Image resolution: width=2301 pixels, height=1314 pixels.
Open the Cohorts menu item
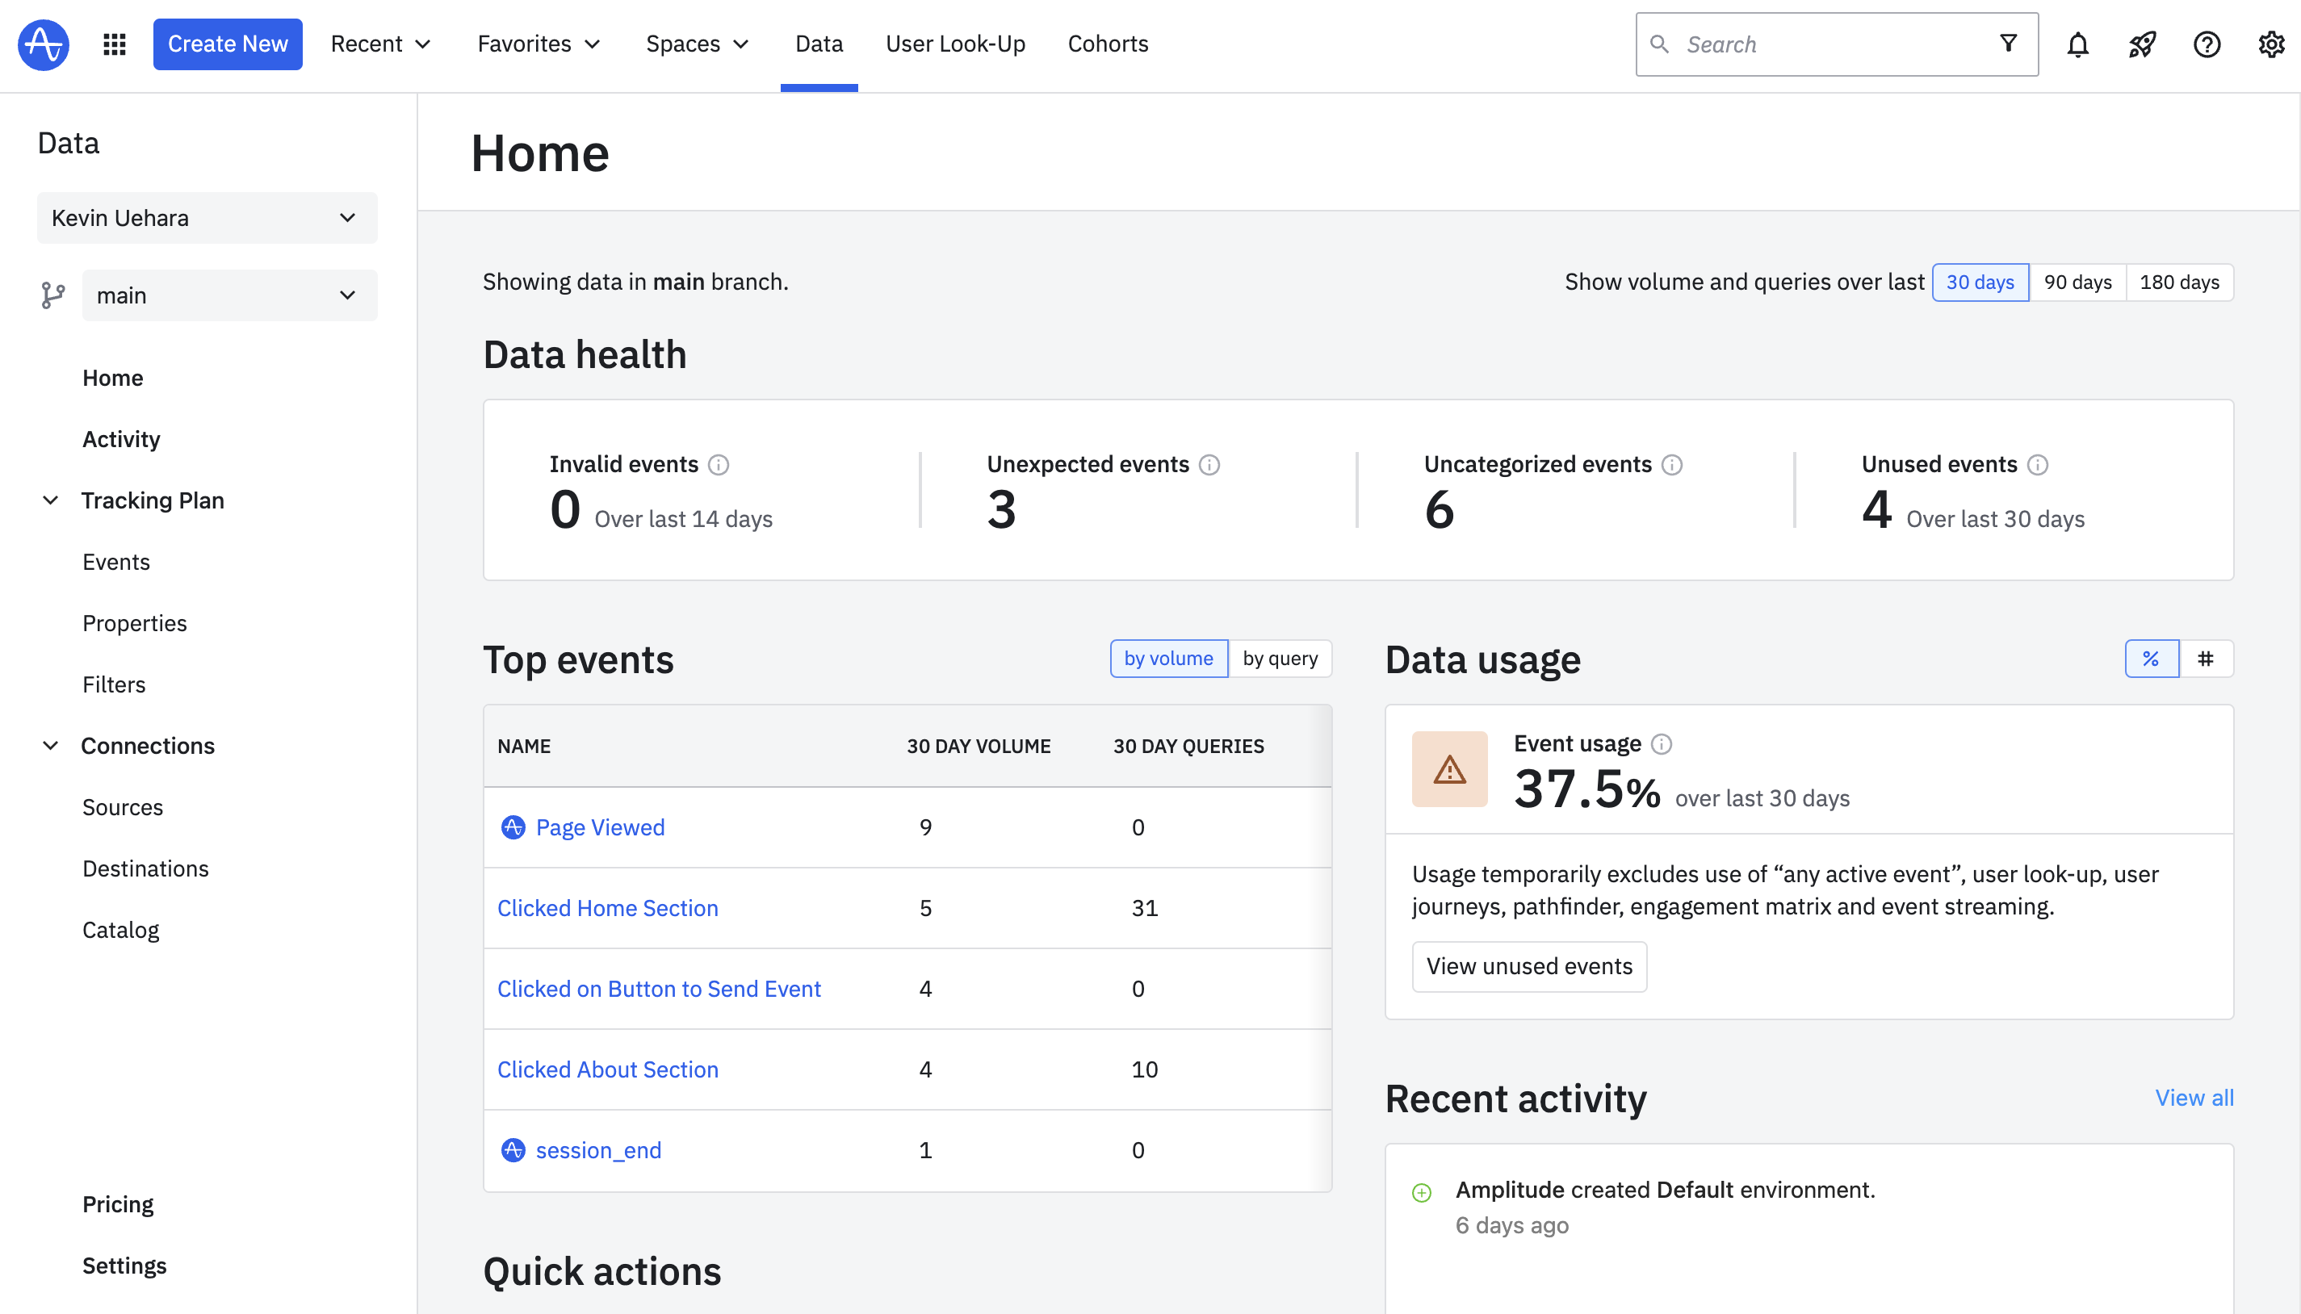click(x=1106, y=43)
